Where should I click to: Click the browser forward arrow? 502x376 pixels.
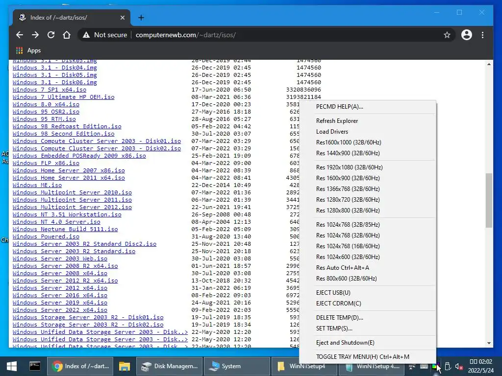point(35,35)
